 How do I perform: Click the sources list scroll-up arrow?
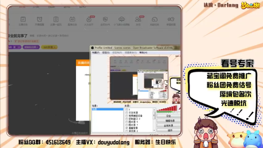pos(154,110)
